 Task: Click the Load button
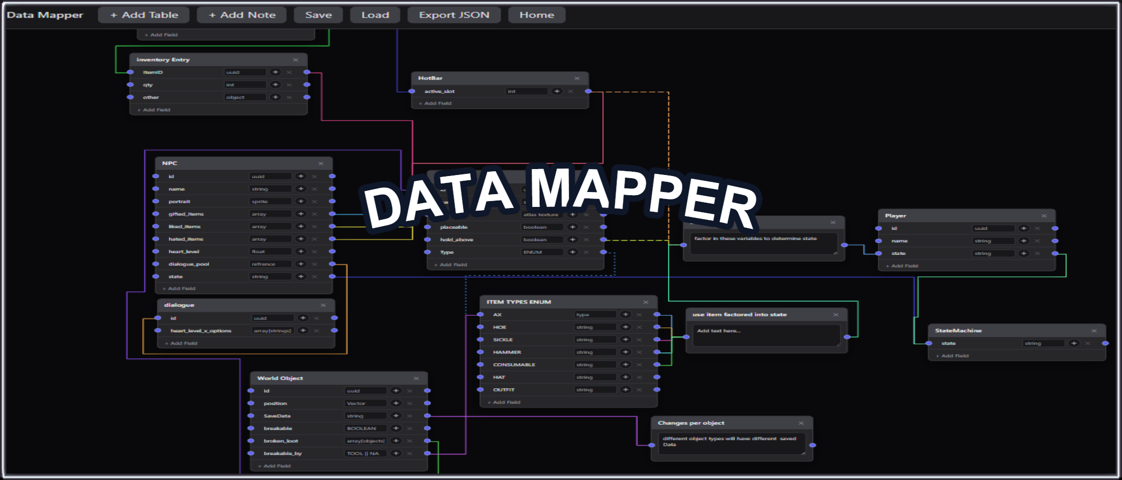click(x=375, y=15)
